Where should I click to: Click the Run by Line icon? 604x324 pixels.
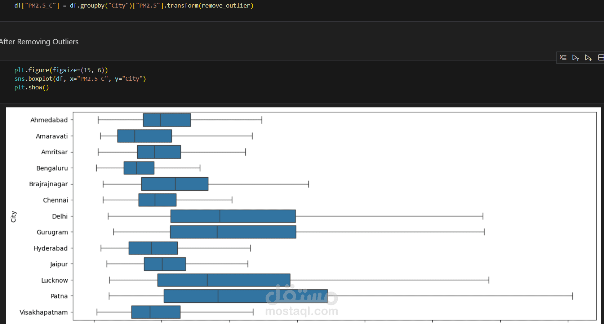pyautogui.click(x=563, y=58)
